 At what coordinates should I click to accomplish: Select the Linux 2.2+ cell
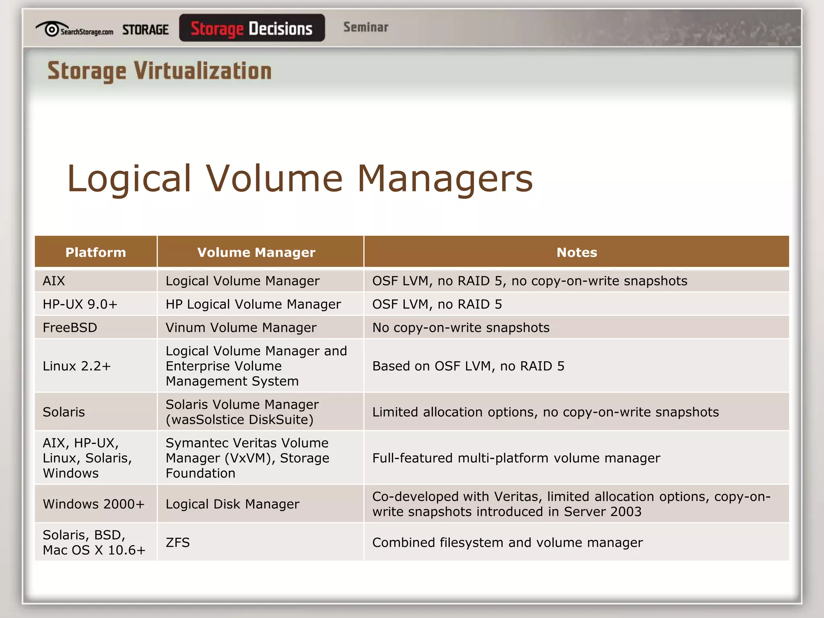coord(77,366)
